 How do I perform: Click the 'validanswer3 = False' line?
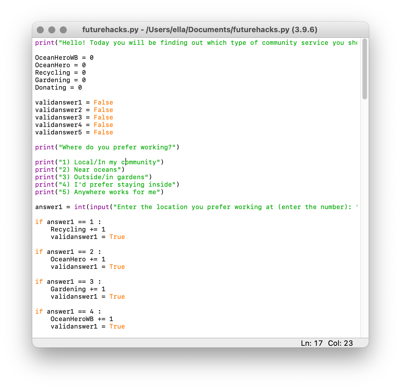tap(74, 117)
